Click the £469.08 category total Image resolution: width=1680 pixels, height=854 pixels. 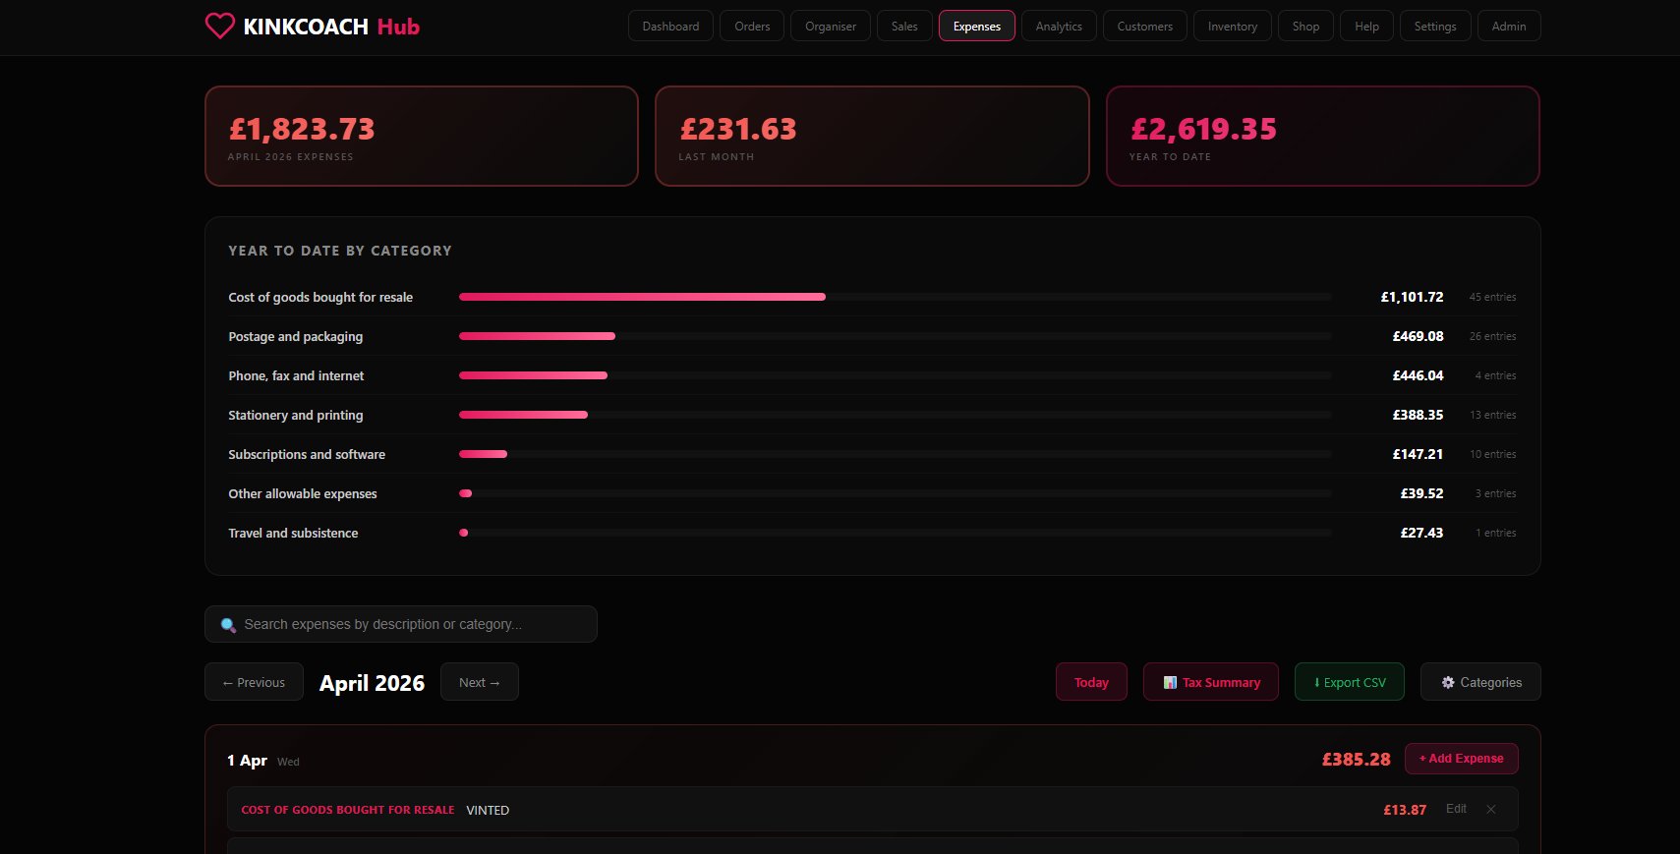tap(1418, 336)
